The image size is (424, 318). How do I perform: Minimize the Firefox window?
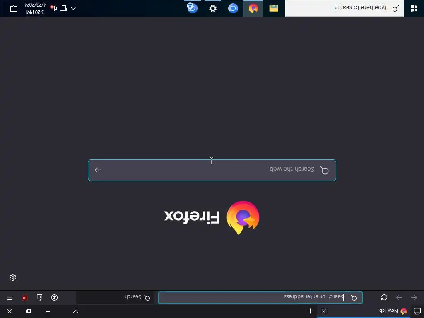point(48,311)
